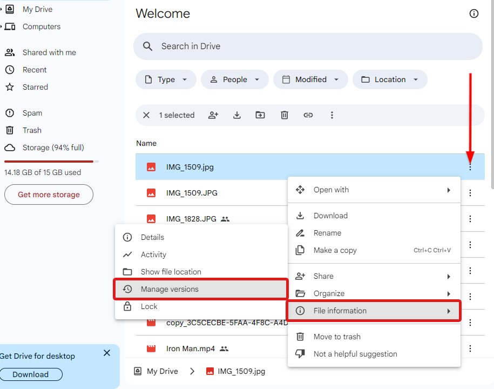Click three-dot menu for Iron Man.mp4
Viewport: 494px width, 389px height.
[x=470, y=348]
